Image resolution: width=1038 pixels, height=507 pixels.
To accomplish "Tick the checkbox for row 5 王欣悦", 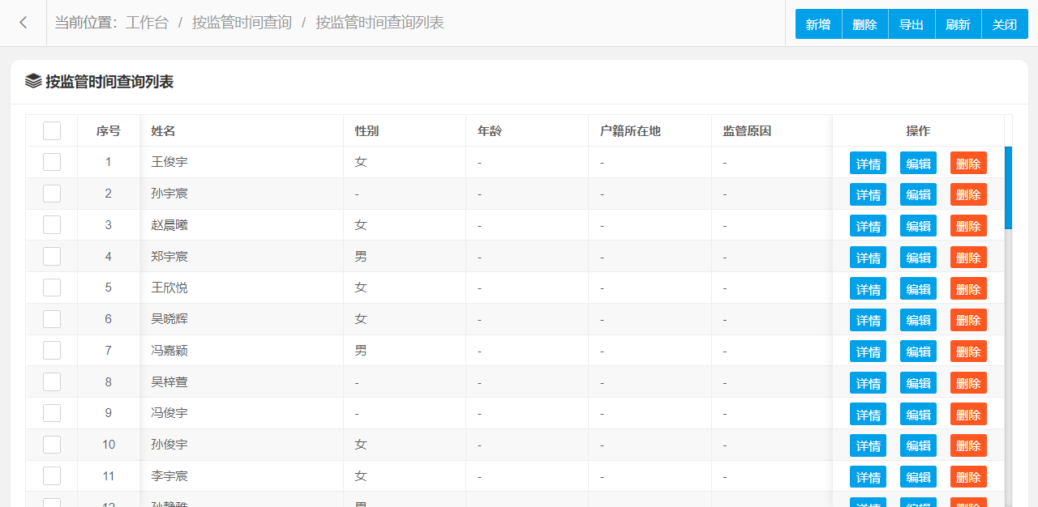I will (x=52, y=288).
